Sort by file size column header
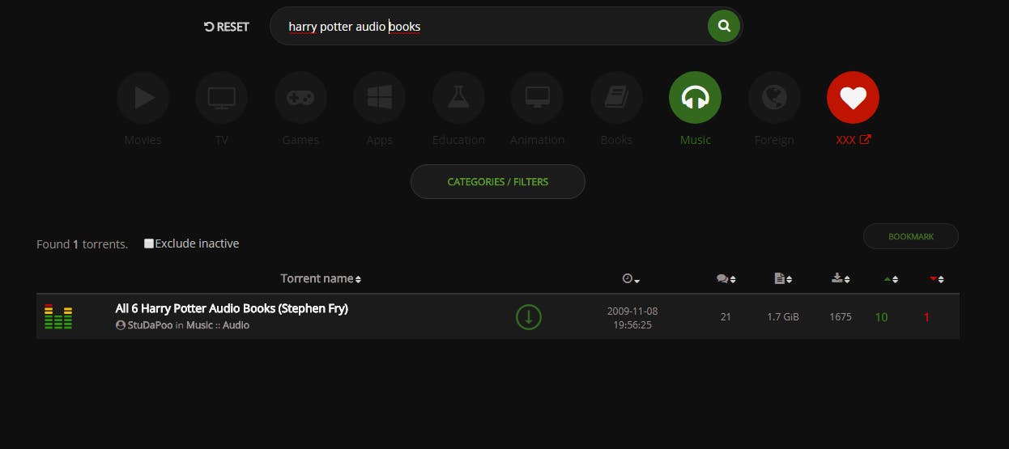This screenshot has height=449, width=1009. coord(783,278)
